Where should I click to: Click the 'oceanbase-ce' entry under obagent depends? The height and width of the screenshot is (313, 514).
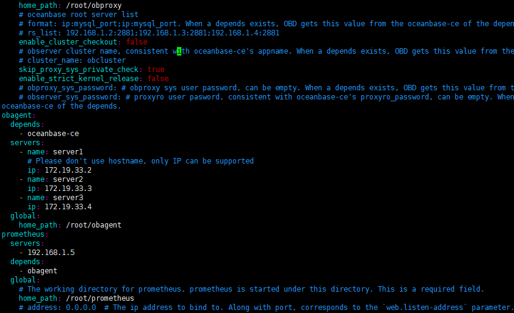(x=53, y=134)
